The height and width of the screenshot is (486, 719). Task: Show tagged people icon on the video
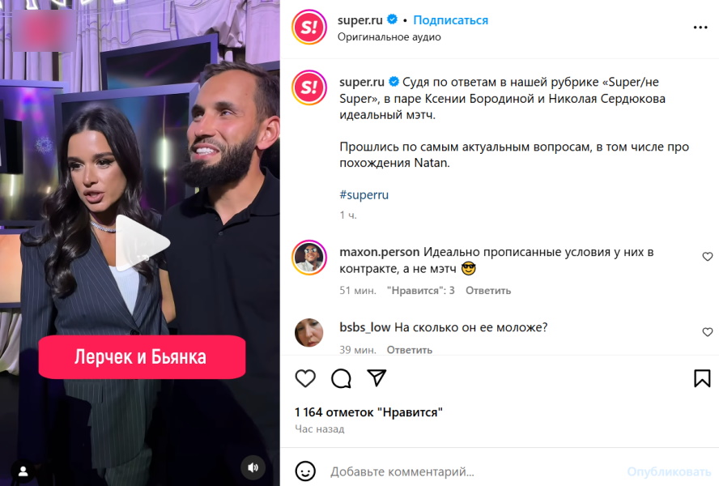[x=23, y=471]
